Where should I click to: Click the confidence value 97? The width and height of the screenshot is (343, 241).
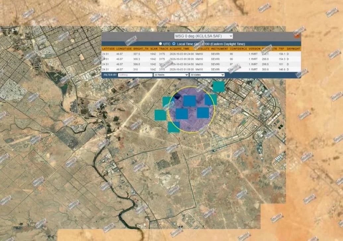pos(231,64)
